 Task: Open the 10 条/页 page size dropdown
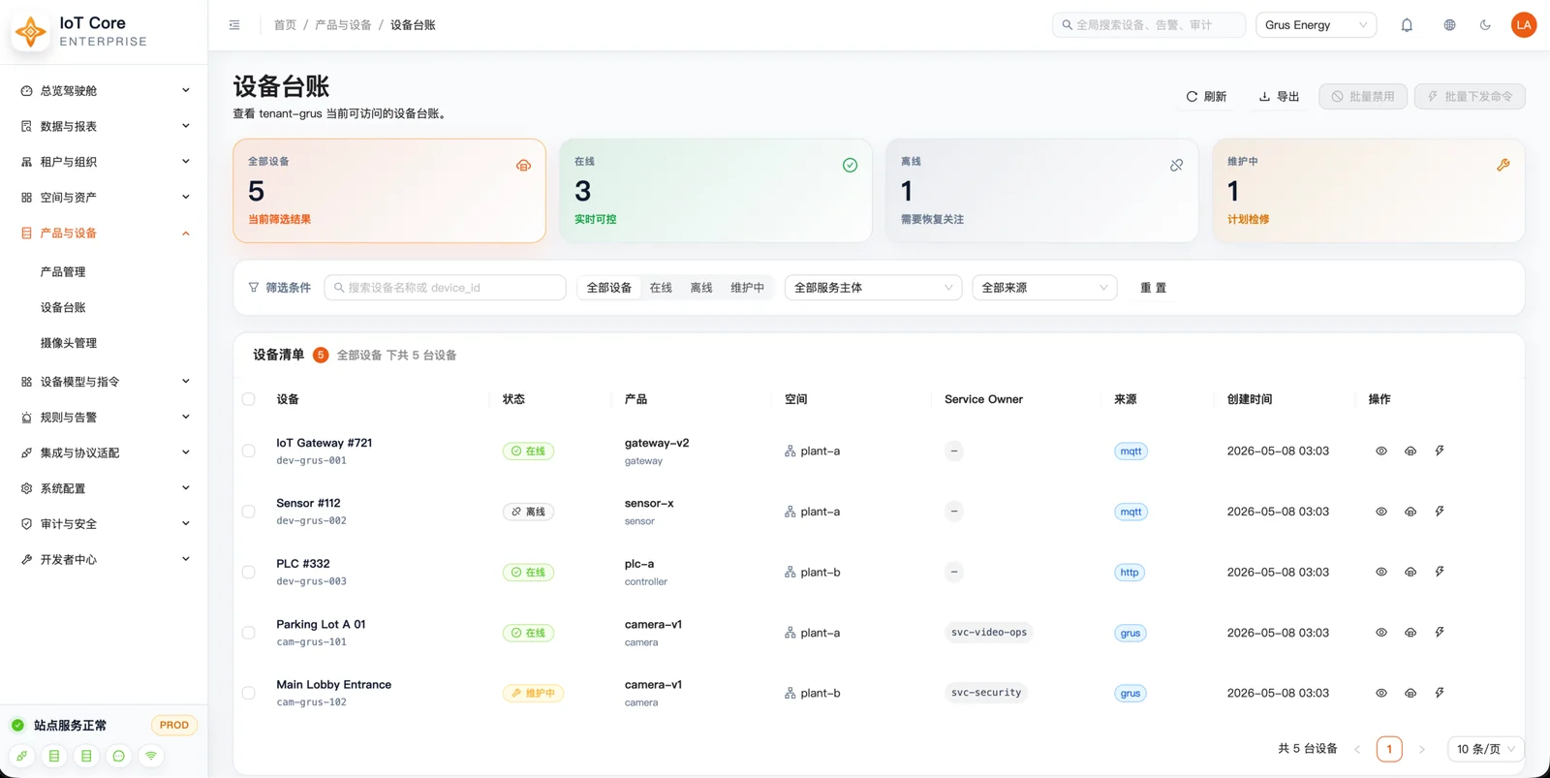tap(1485, 749)
